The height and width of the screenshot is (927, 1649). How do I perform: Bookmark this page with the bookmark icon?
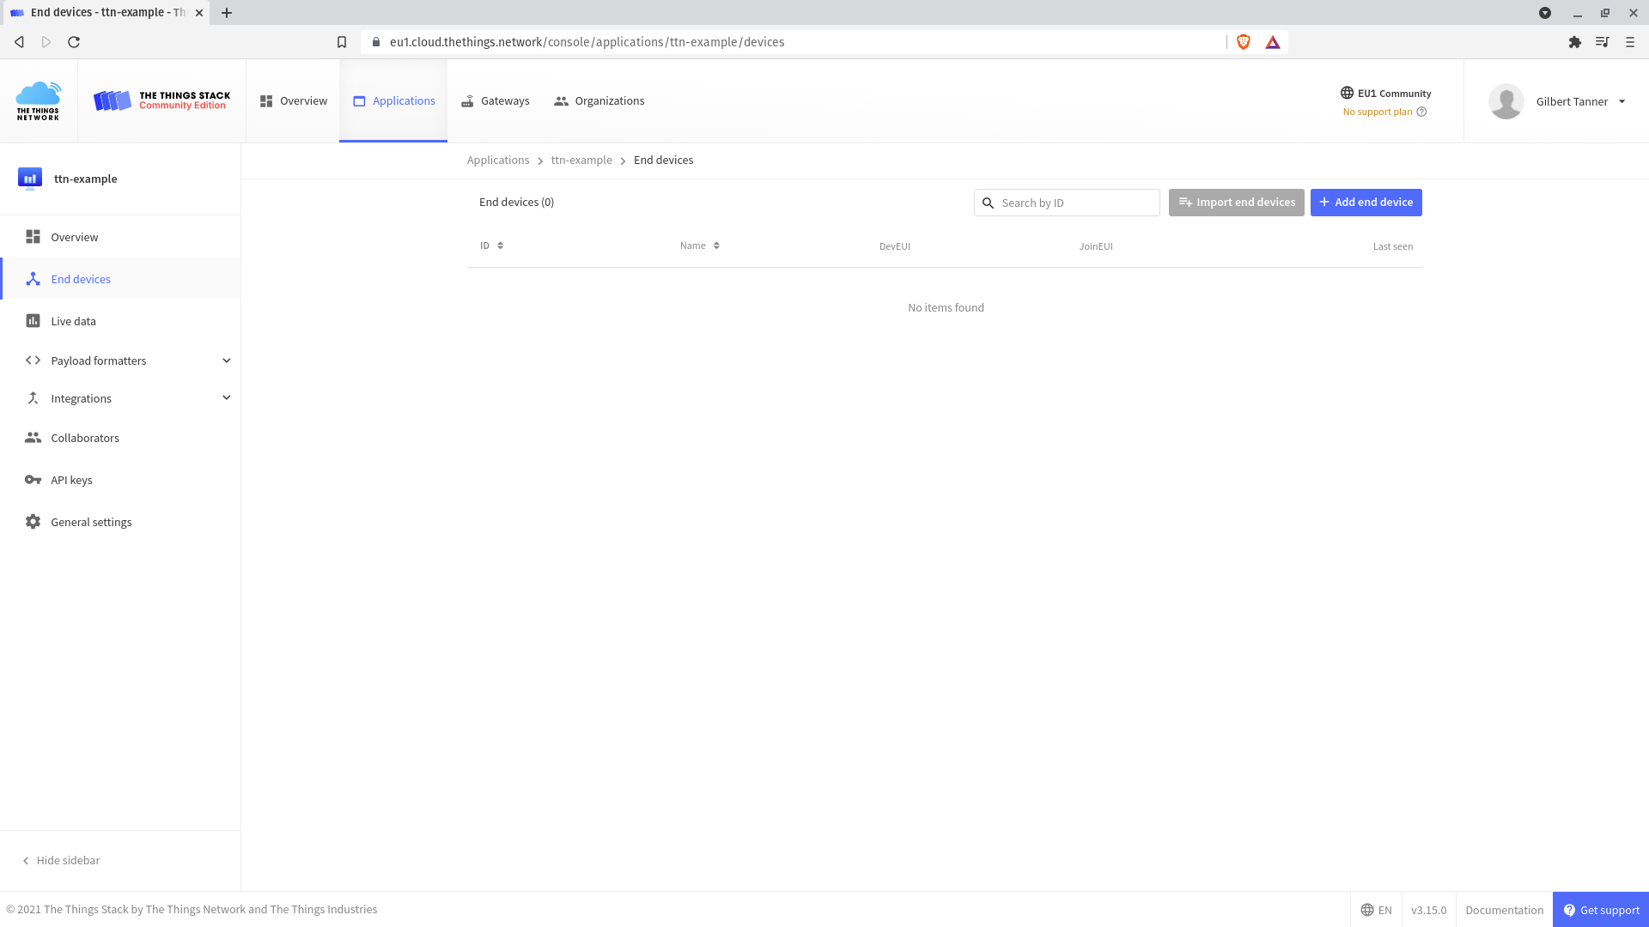pyautogui.click(x=342, y=42)
